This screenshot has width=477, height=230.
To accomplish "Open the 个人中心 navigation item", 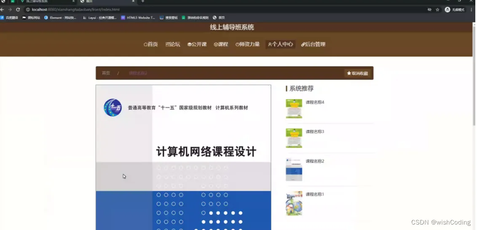I will [280, 44].
